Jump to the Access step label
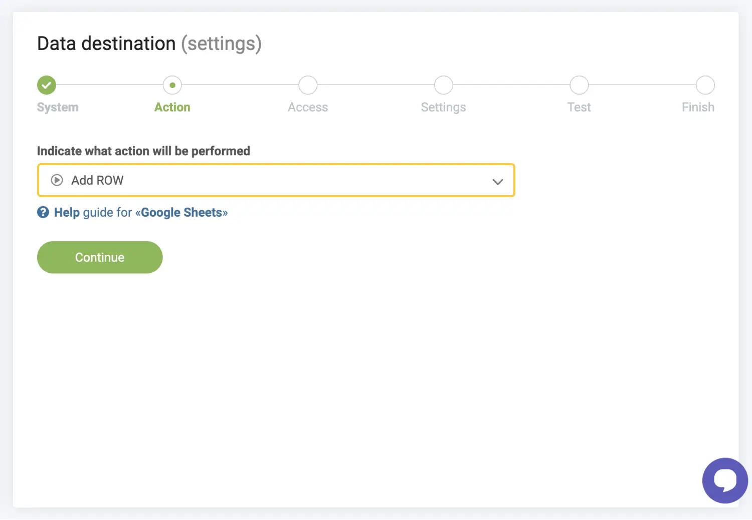 (x=308, y=107)
